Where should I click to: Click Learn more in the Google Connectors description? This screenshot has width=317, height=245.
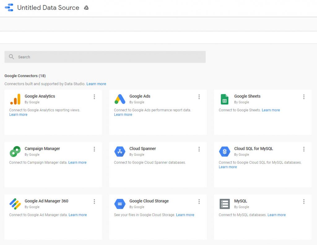pos(96,84)
